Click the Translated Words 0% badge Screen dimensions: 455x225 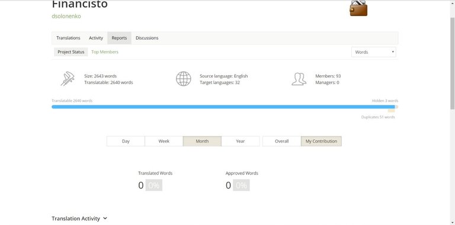[154, 185]
